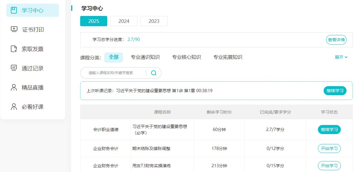Click the 索取发票 document icon
The image size is (361, 172).
click(14, 49)
